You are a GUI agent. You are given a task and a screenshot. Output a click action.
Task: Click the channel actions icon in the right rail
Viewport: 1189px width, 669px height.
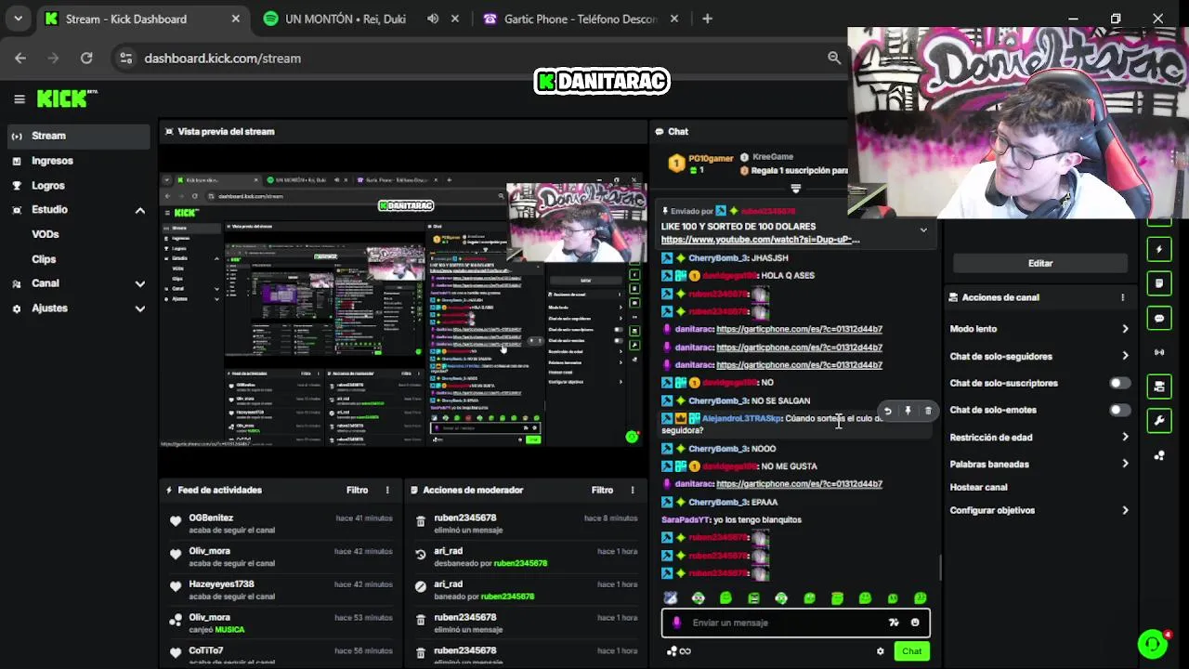pyautogui.click(x=1158, y=387)
